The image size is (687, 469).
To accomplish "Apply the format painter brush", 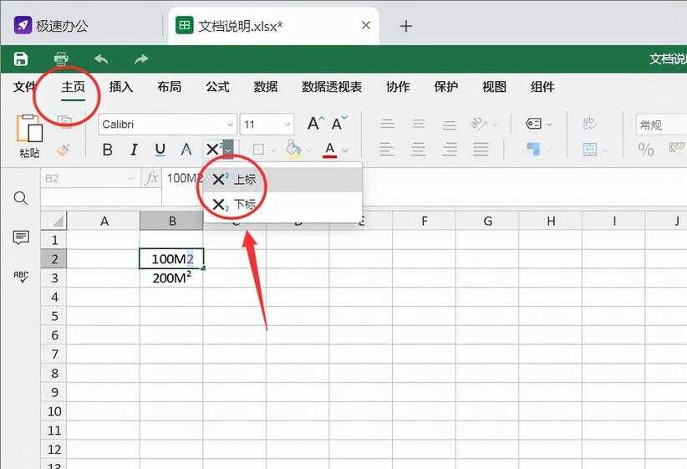I will tap(64, 150).
